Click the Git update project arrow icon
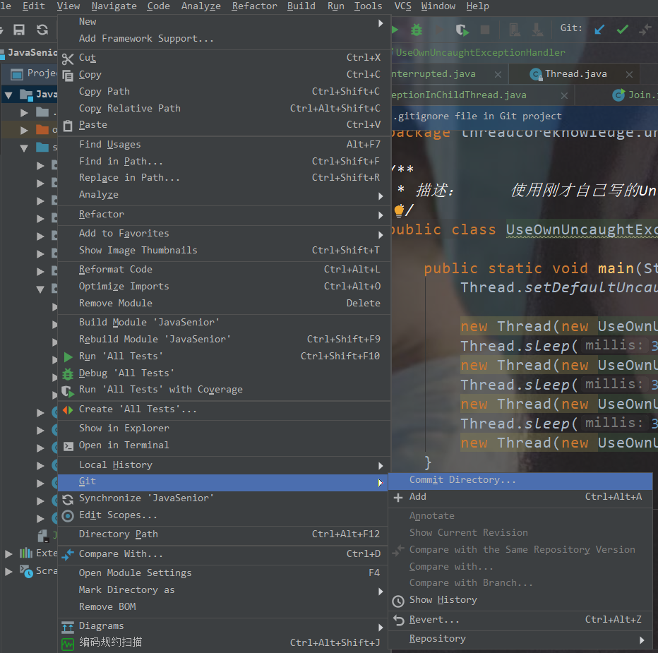Viewport: 658px width, 653px height. tap(599, 30)
